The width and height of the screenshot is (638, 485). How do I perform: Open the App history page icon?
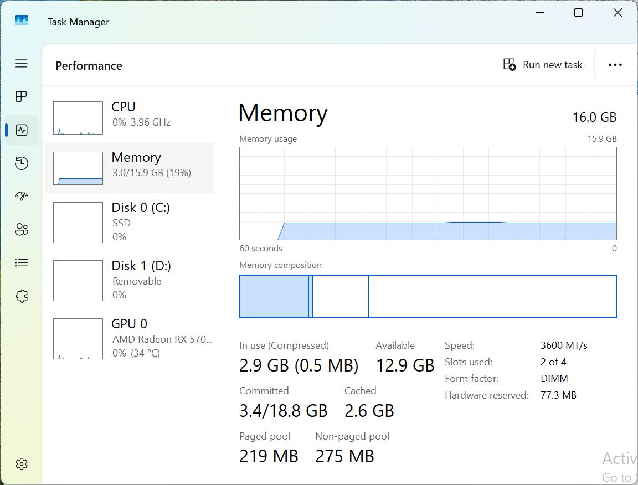tap(21, 163)
